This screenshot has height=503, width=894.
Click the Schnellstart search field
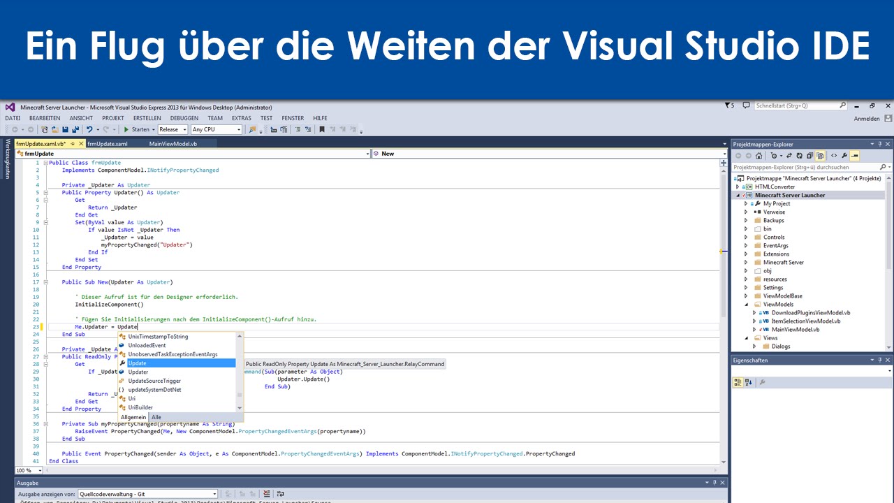[801, 105]
